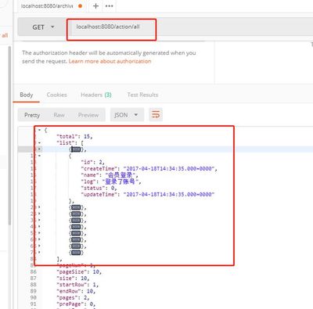Open the JSON format dropdown

coord(127,115)
